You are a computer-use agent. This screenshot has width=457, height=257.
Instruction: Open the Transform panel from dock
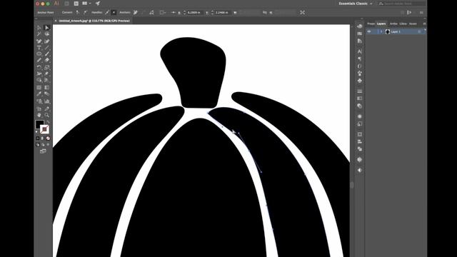[360, 134]
